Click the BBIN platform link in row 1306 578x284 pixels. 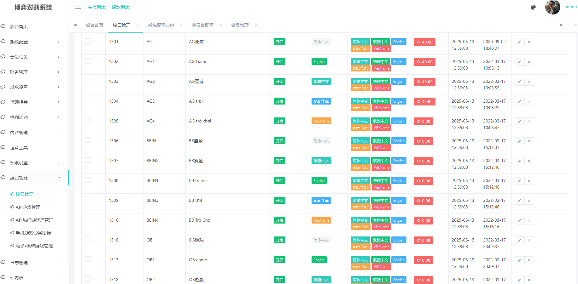(151, 141)
